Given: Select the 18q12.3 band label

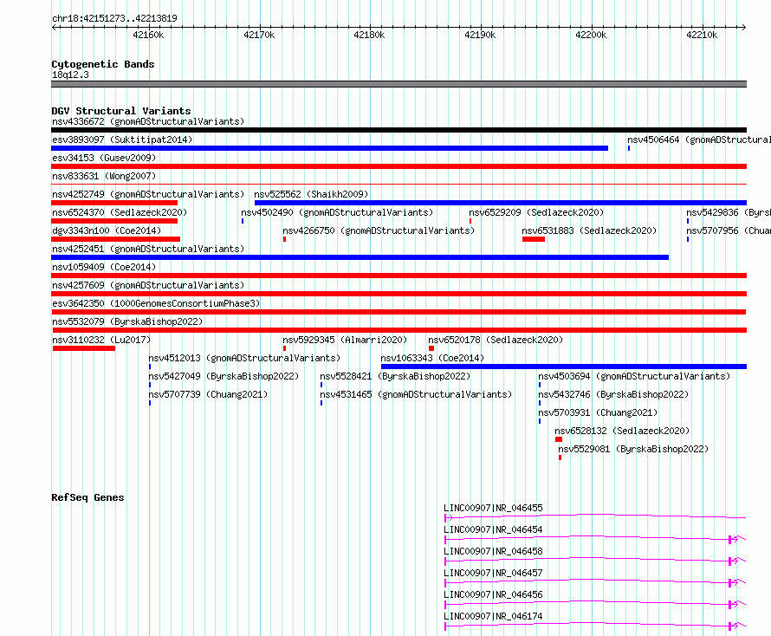Looking at the screenshot, I should pyautogui.click(x=70, y=75).
